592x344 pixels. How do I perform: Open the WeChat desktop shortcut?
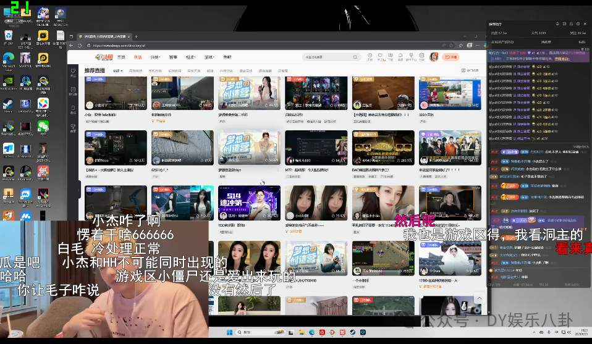click(x=43, y=128)
